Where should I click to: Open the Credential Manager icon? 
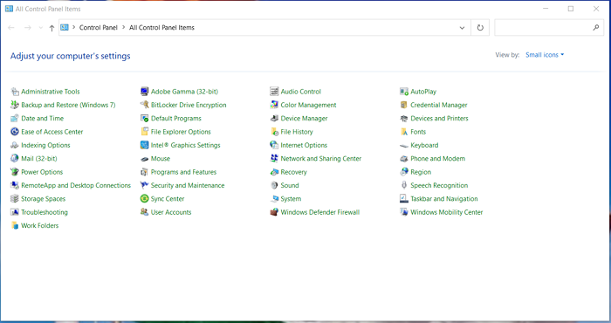tap(403, 105)
